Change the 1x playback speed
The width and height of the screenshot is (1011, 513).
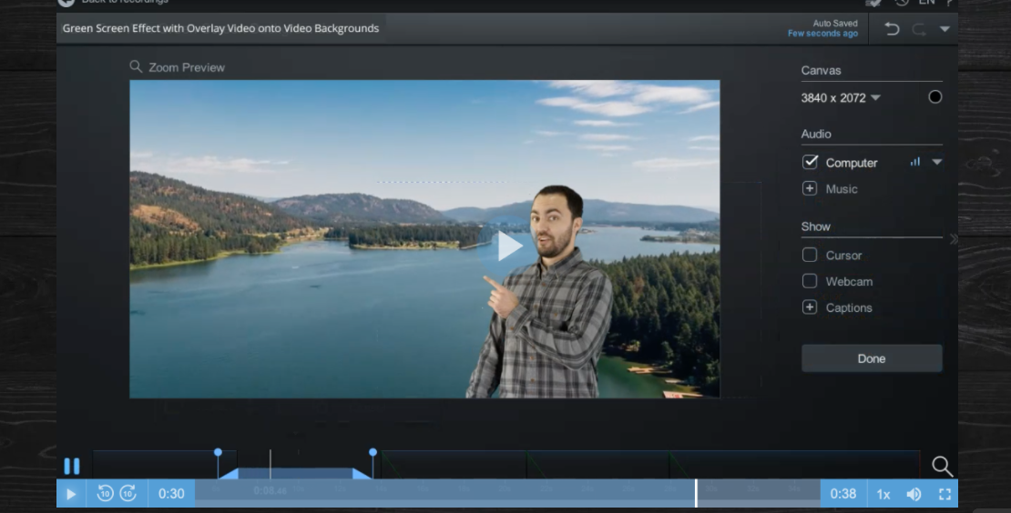[883, 494]
